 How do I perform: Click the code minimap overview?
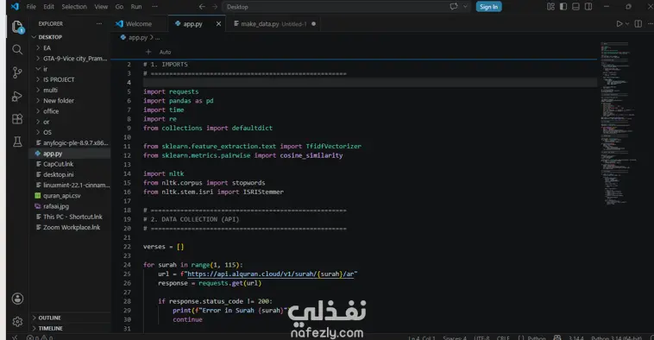click(619, 123)
